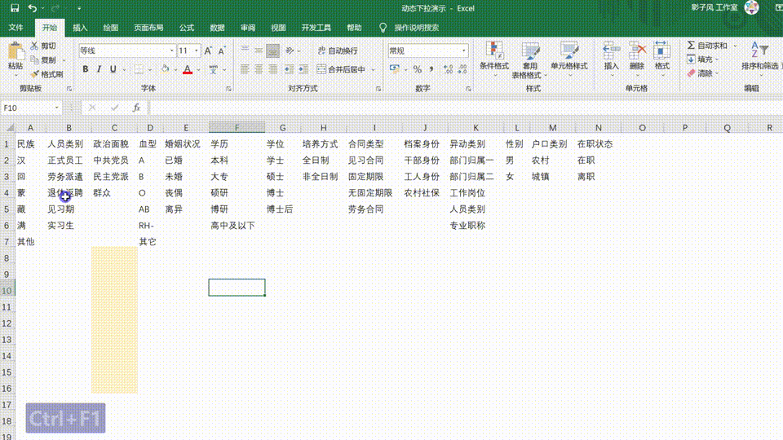Click the cell borders icon

139,69
